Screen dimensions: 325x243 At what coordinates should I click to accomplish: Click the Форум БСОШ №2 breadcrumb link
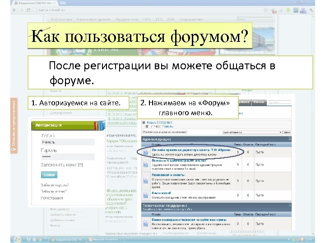click(159, 122)
